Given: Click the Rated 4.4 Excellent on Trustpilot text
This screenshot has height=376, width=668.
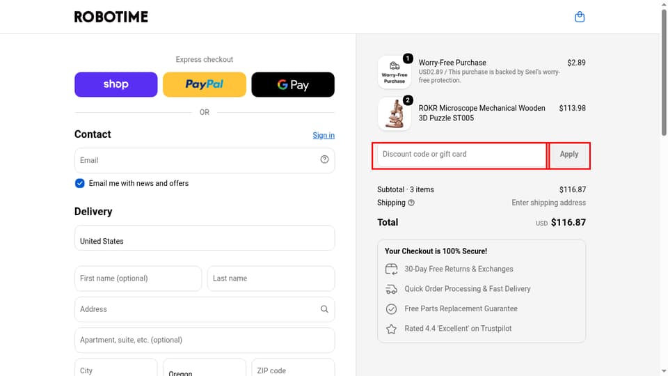Looking at the screenshot, I should [x=458, y=329].
